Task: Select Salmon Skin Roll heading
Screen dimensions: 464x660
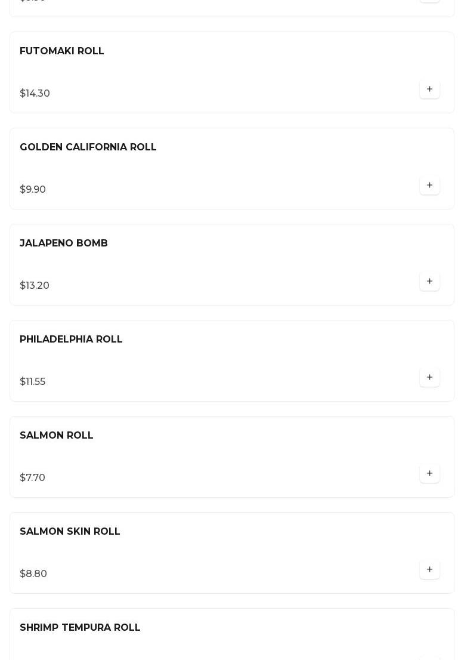Action: pyautogui.click(x=70, y=531)
